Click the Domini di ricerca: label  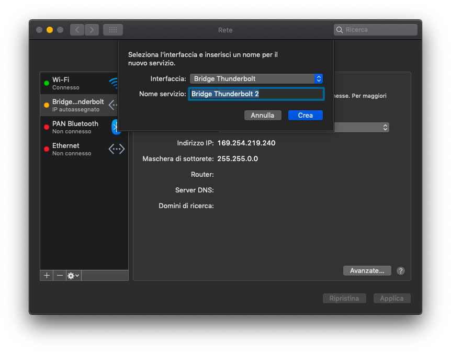coord(186,206)
